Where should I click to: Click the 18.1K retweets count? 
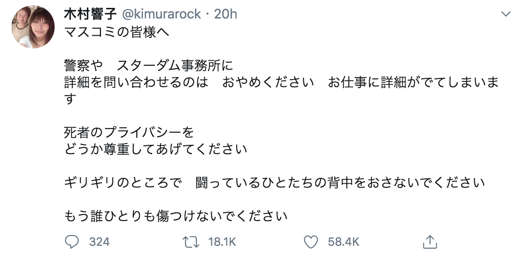222,242
